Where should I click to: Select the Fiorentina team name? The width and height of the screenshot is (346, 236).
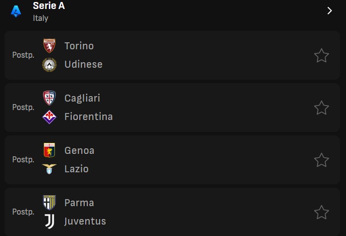click(x=88, y=117)
